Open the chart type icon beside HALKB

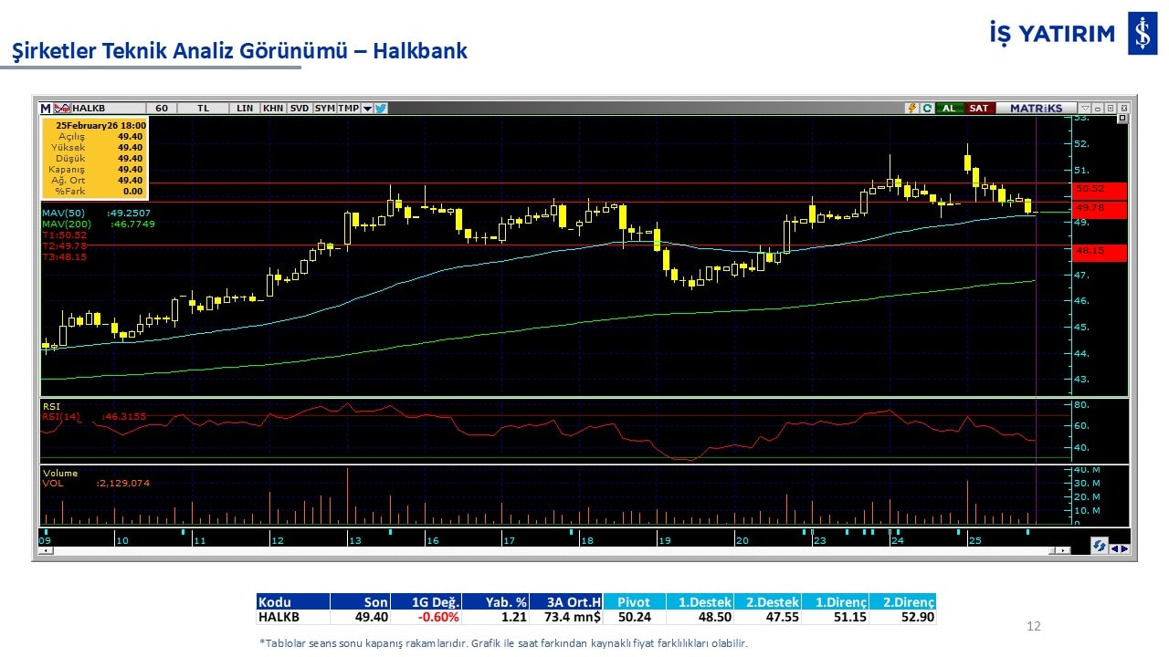(62, 108)
